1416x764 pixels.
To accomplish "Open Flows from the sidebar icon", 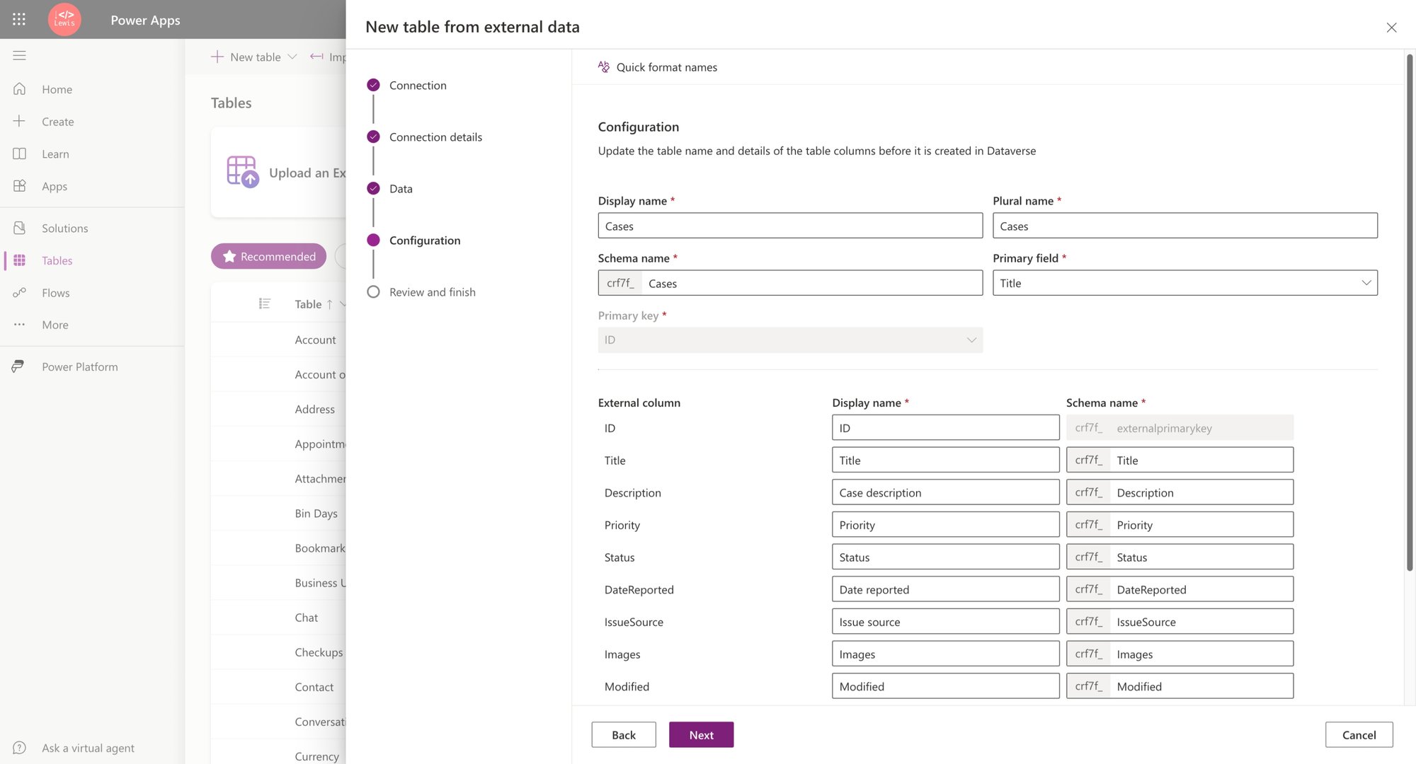I will click(20, 293).
